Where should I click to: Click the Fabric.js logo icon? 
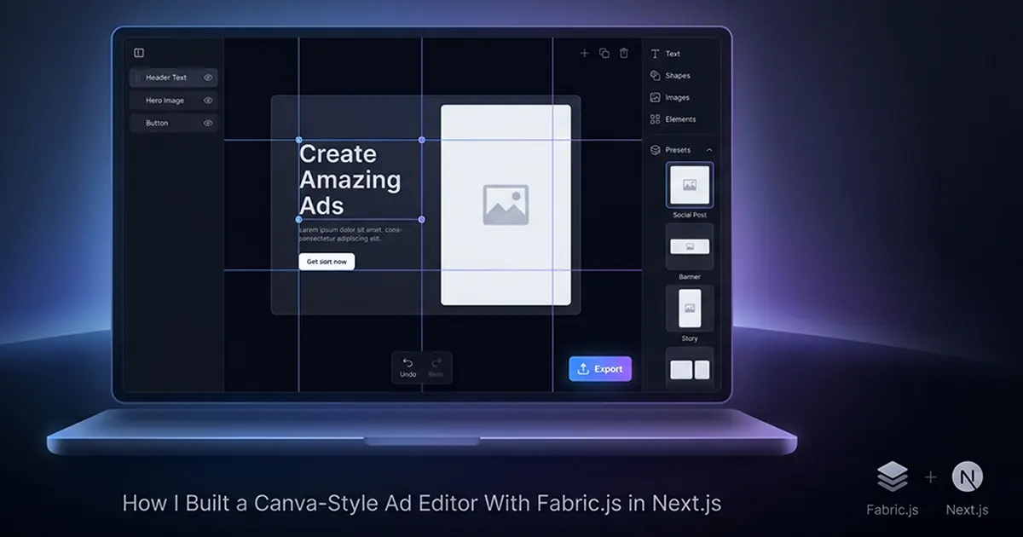(x=893, y=476)
